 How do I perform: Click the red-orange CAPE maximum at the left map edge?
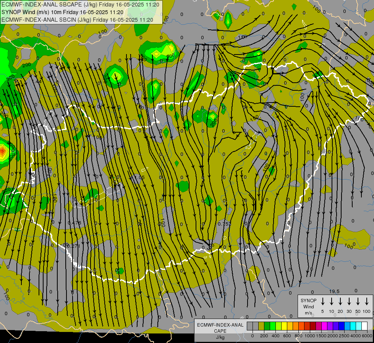point(2,151)
